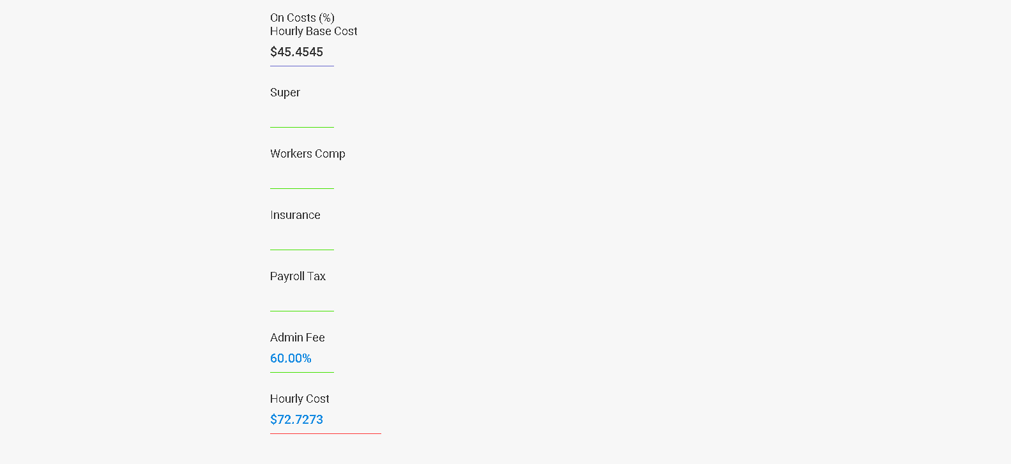Click the On Costs (%) heading
The width and height of the screenshot is (1011, 464).
click(x=302, y=18)
